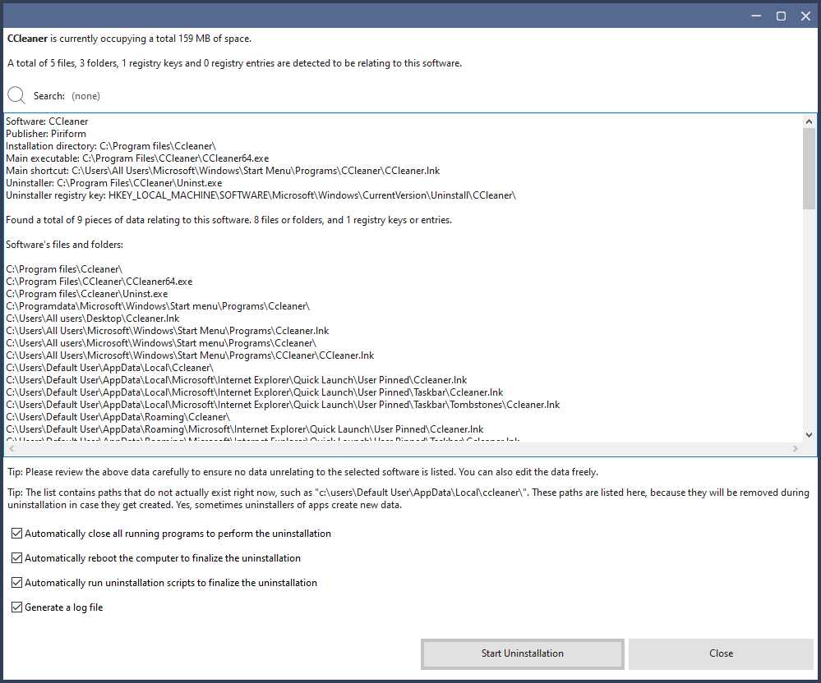Click the horizontal scrollbar left arrow
Image resolution: width=821 pixels, height=683 pixels.
12,449
